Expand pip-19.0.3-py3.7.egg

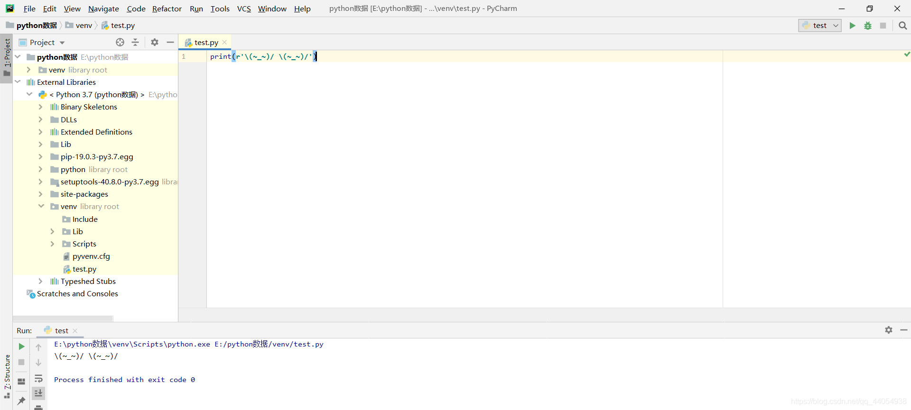point(41,156)
